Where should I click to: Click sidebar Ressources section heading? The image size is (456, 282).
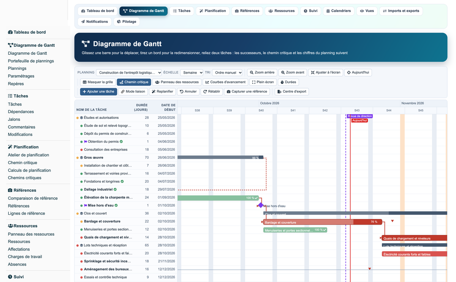click(23, 226)
